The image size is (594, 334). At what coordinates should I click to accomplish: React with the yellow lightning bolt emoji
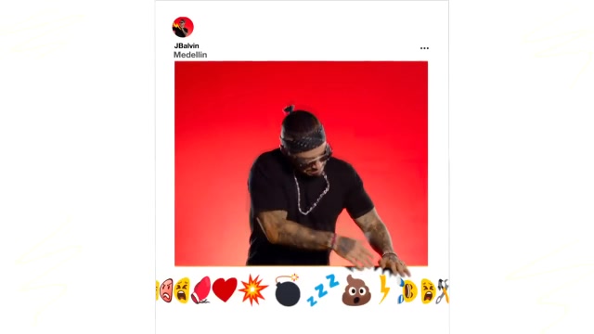(x=384, y=289)
